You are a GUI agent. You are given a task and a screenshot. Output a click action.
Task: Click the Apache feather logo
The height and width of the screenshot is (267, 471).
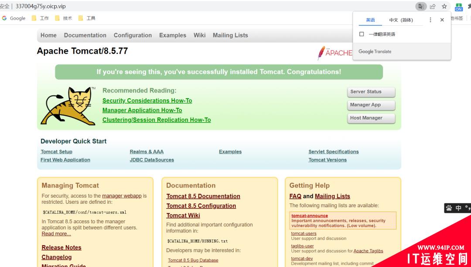(334, 53)
